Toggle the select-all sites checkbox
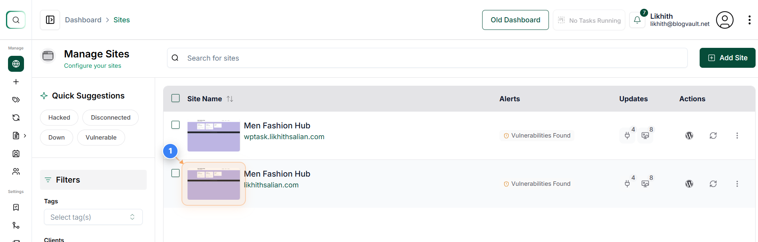758x242 pixels. pos(176,98)
